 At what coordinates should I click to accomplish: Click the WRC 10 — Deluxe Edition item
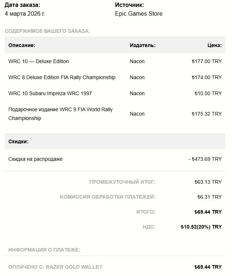pos(38,61)
